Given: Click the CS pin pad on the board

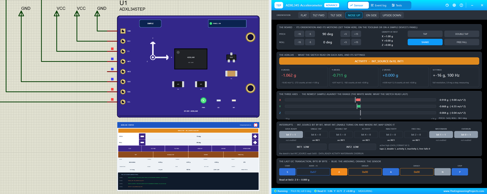Looking at the screenshot, I should point(123,51).
